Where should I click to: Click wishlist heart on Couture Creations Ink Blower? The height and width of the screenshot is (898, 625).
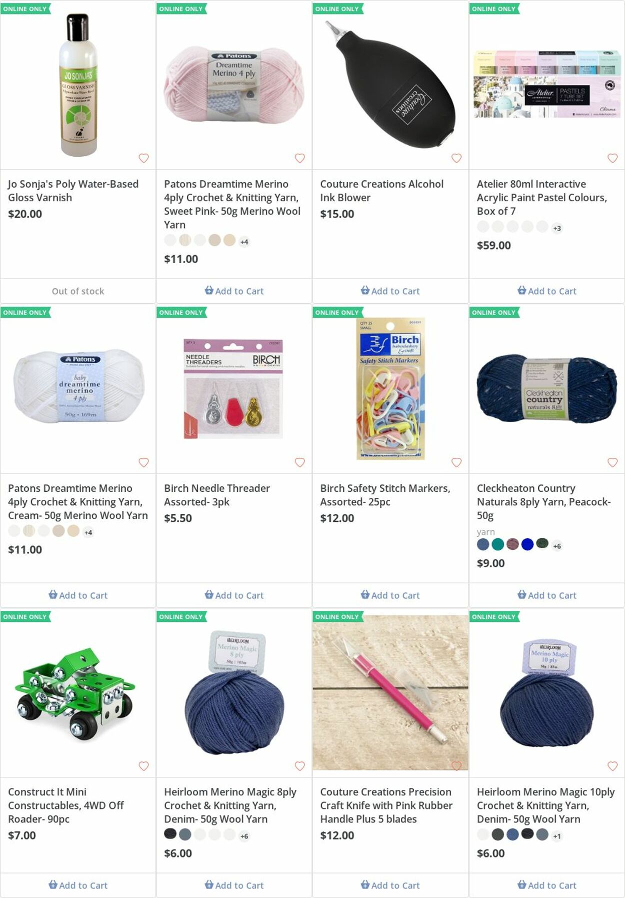click(x=456, y=158)
